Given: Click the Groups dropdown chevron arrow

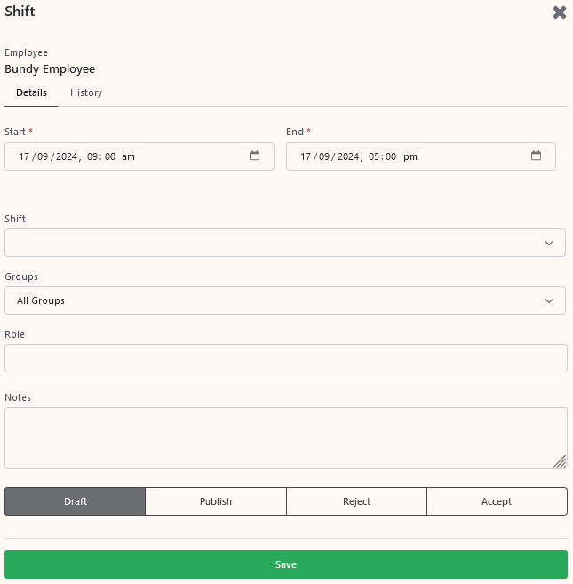Looking at the screenshot, I should click(549, 301).
